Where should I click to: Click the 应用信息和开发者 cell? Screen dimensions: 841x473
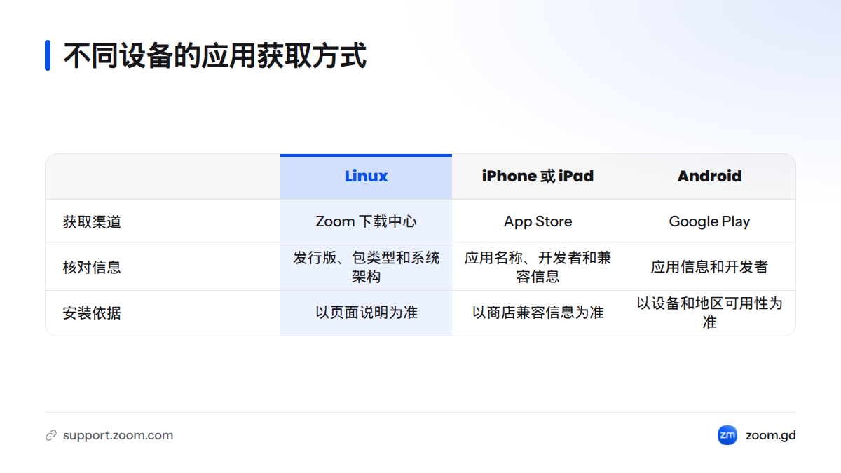coord(709,268)
